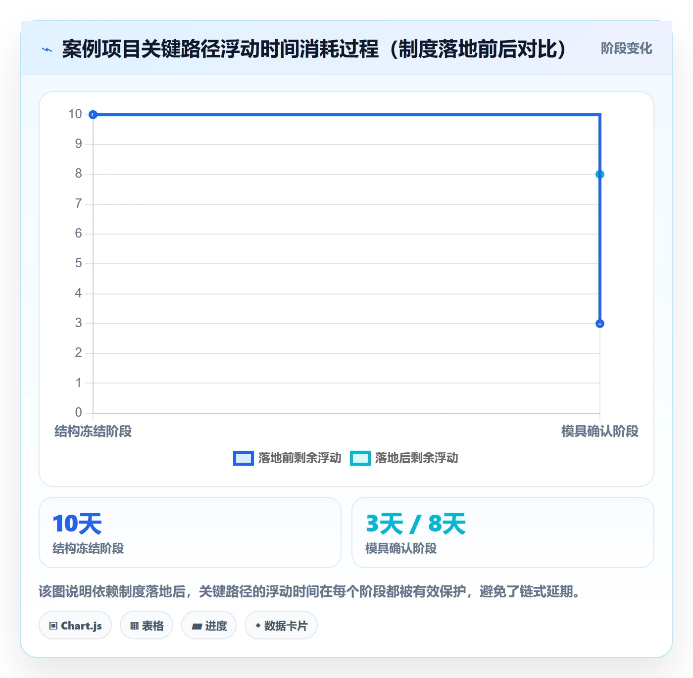
Task: Click the 表格 tag chip
Action: coord(147,626)
